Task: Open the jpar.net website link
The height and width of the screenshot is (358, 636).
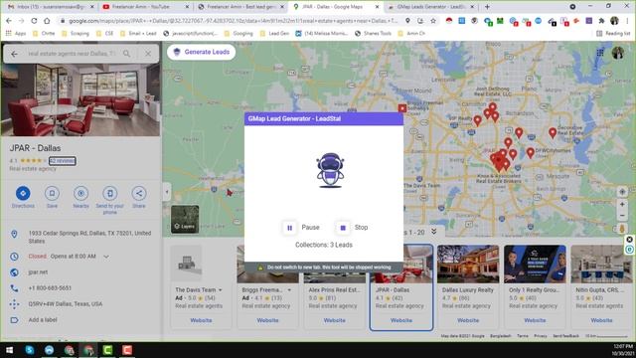Action: click(x=38, y=271)
